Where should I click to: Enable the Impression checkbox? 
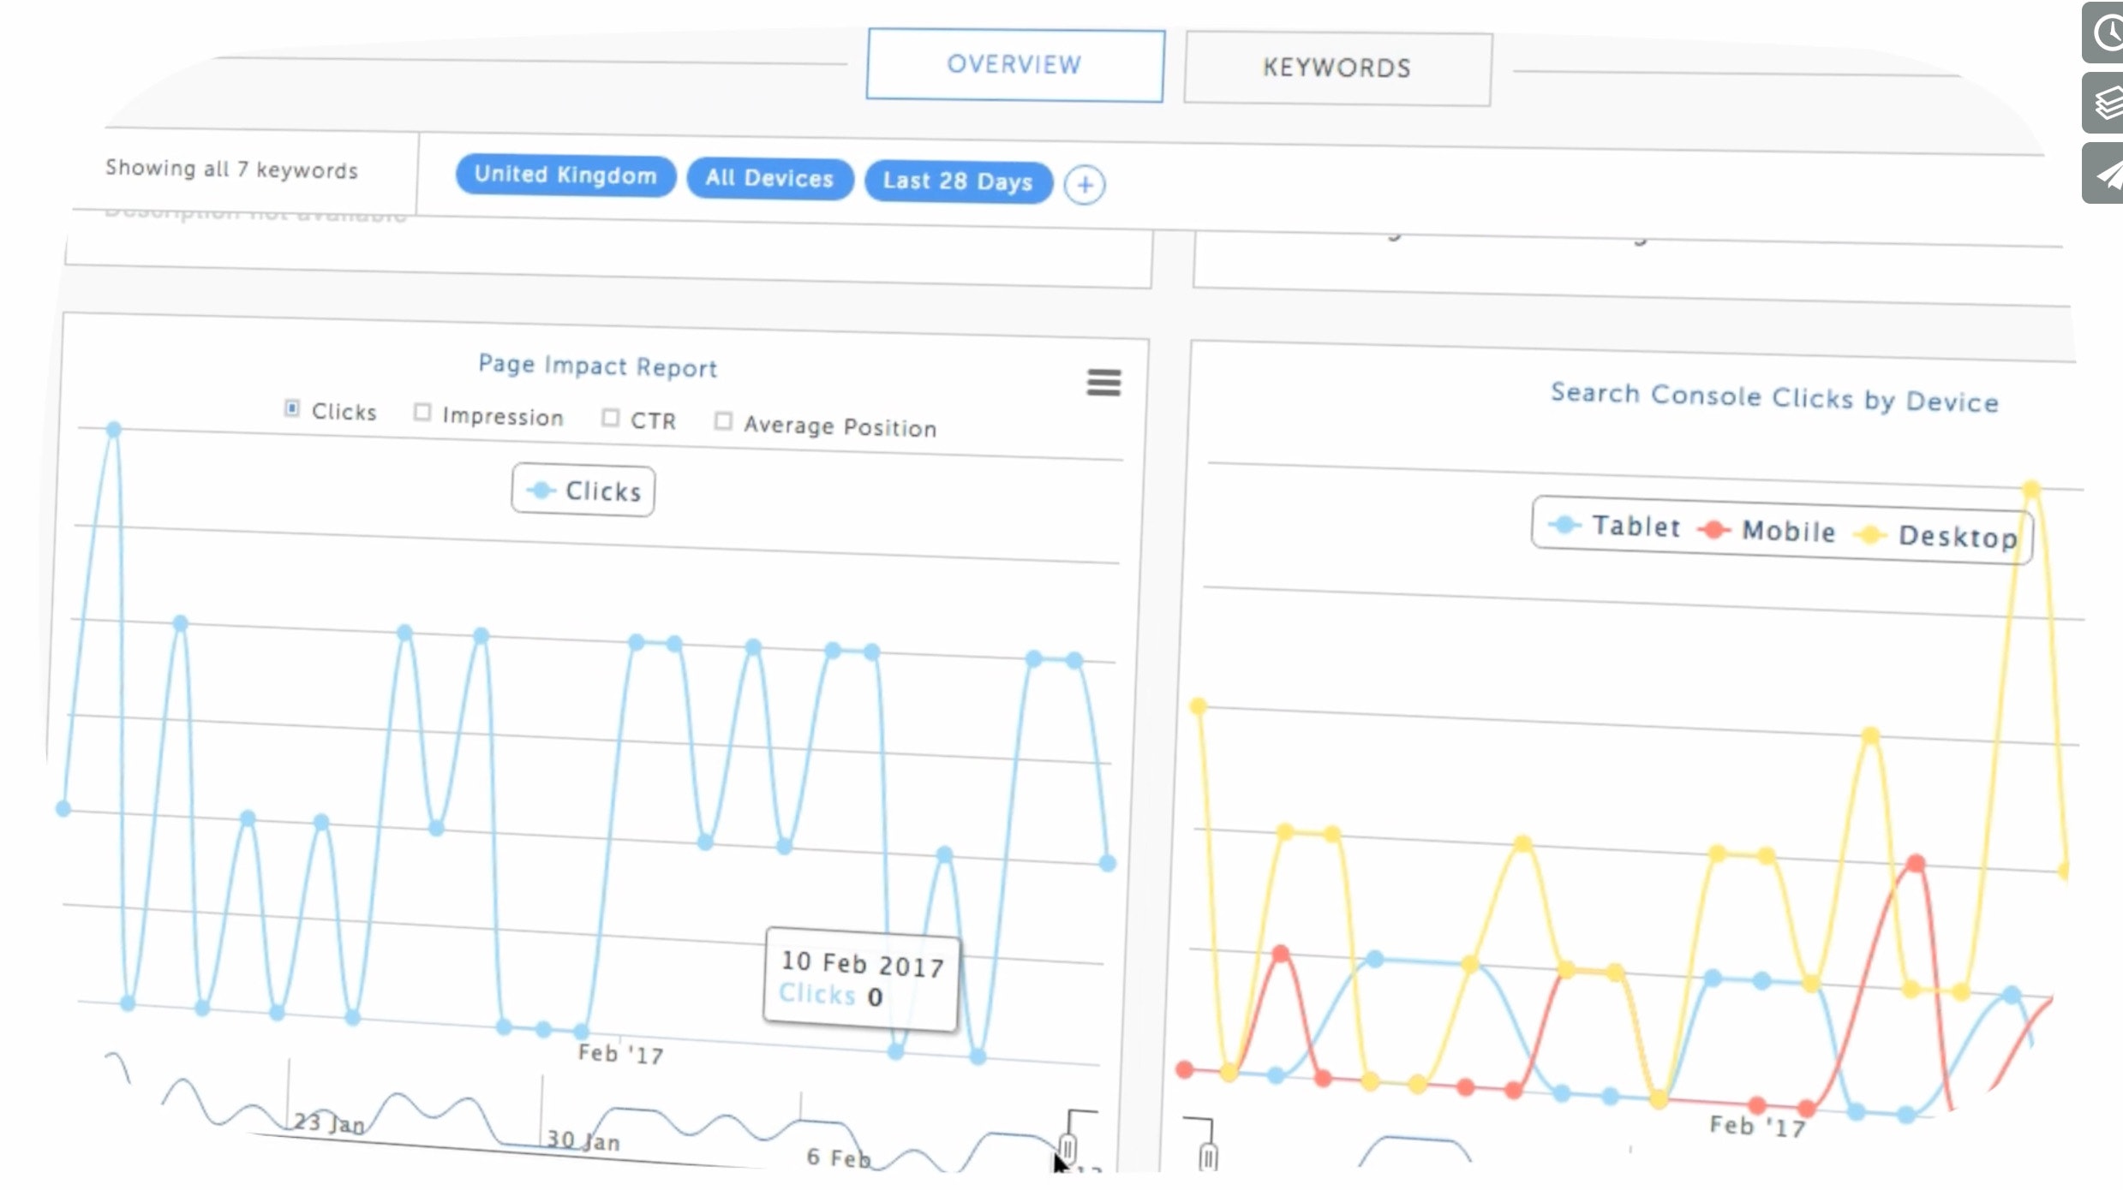coord(422,413)
